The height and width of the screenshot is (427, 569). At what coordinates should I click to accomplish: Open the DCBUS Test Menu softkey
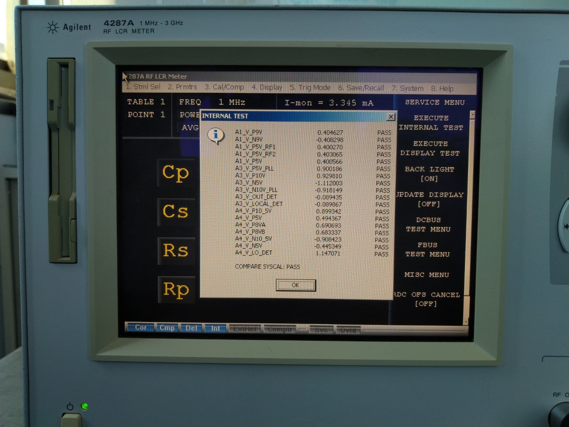[x=428, y=225]
